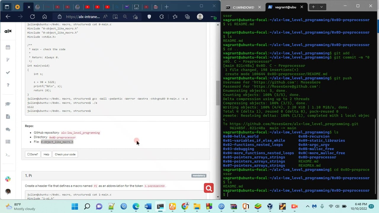Open Edge tab actions menu

pyautogui.click(x=7, y=7)
